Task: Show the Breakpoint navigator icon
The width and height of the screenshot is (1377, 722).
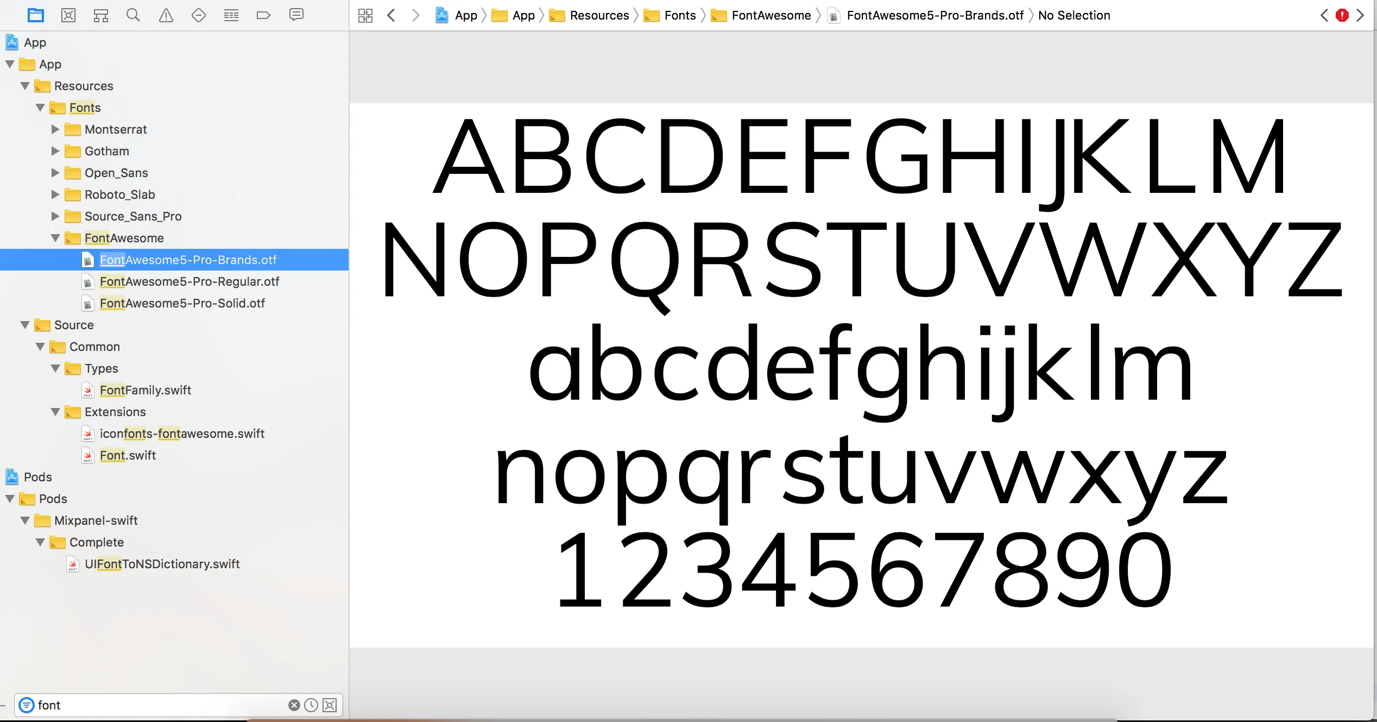Action: coord(263,15)
